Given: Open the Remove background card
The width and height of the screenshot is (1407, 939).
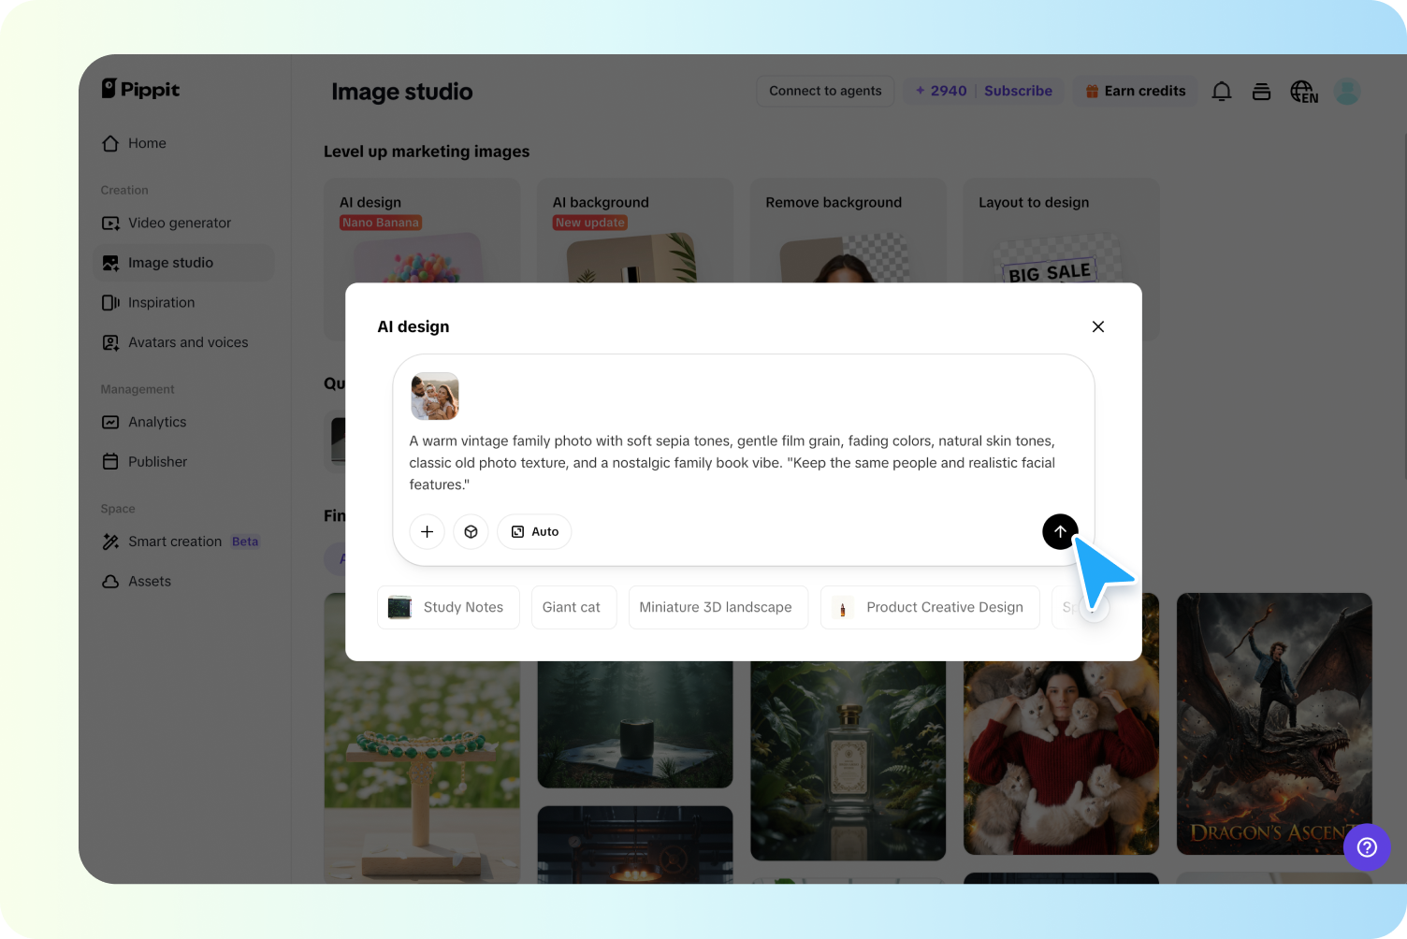Looking at the screenshot, I should click(x=849, y=231).
